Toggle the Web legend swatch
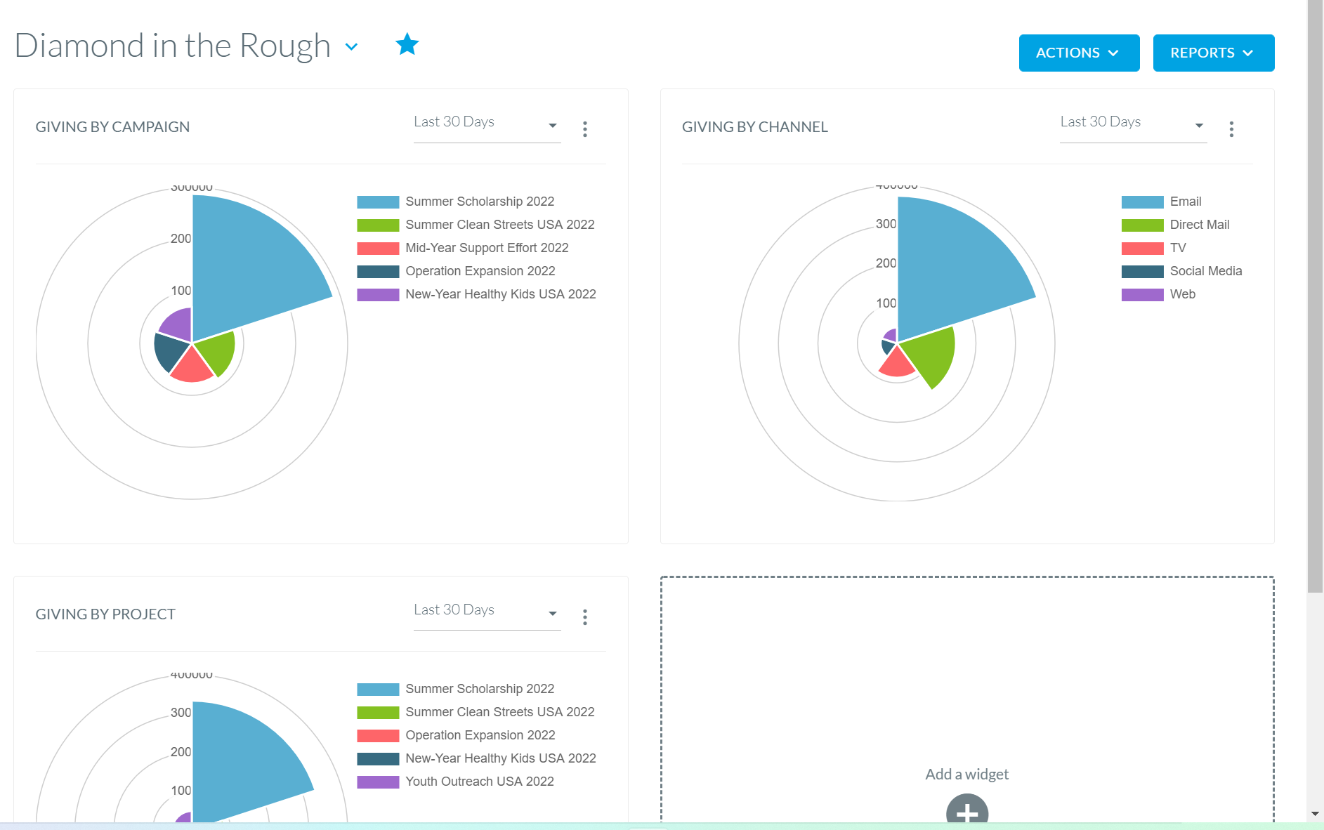 coord(1143,295)
